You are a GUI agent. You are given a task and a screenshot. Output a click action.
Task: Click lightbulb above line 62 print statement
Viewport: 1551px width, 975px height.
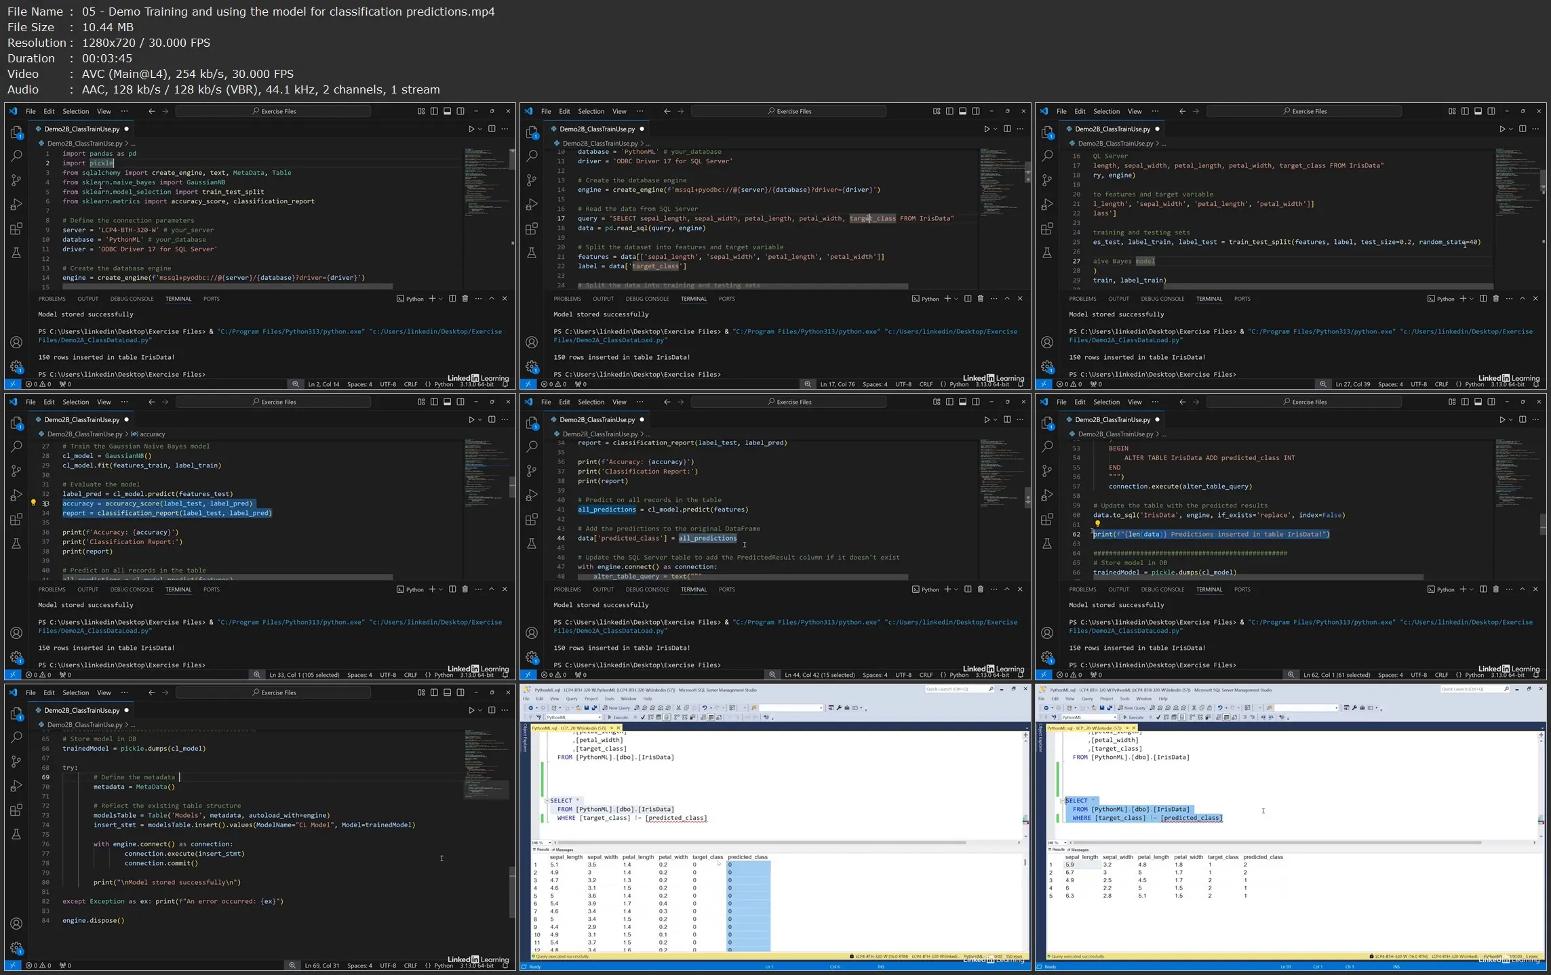coord(1097,524)
